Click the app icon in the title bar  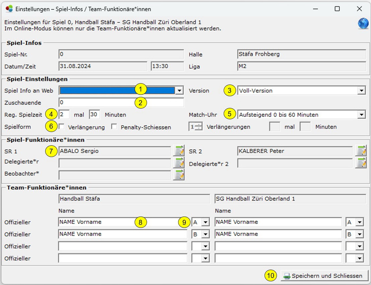click(9, 9)
